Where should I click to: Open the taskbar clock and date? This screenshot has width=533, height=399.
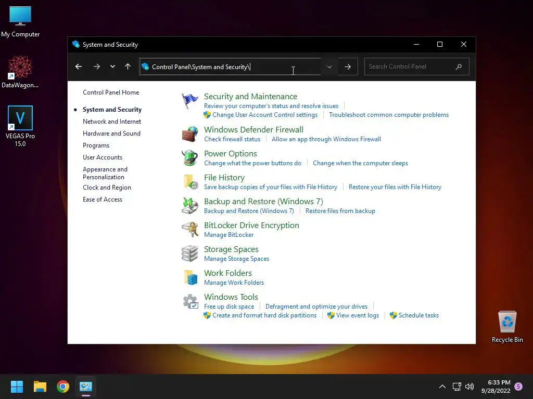(x=496, y=387)
